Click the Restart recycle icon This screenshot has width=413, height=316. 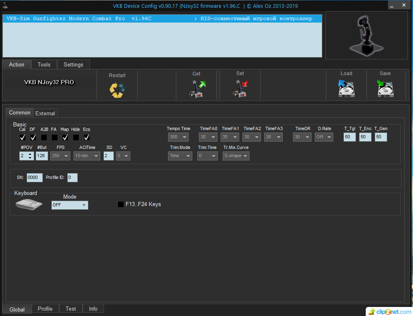pyautogui.click(x=117, y=90)
